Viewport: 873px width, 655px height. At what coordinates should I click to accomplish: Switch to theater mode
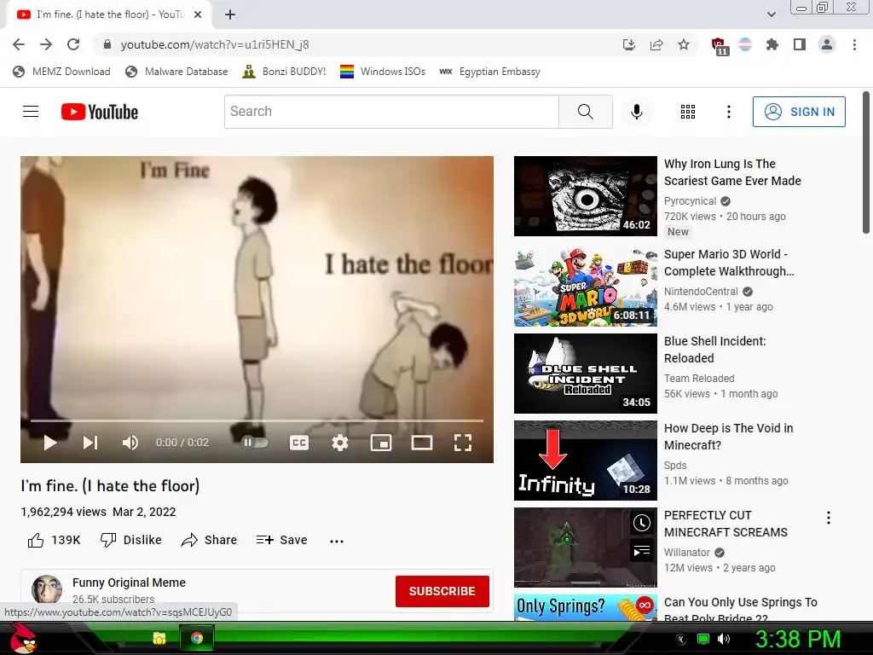[x=421, y=443]
